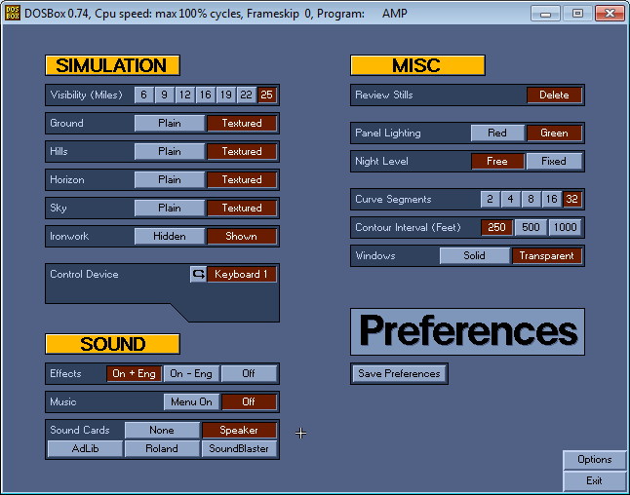Screen dimensions: 630x495
Task: Set Sky to Plain
Action: click(170, 209)
